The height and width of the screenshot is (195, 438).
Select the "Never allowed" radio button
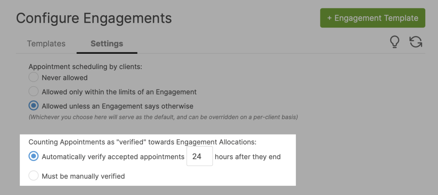click(33, 78)
